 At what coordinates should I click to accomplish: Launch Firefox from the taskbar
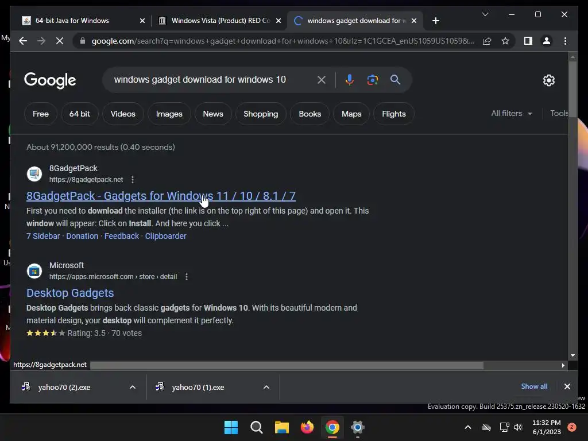click(307, 427)
